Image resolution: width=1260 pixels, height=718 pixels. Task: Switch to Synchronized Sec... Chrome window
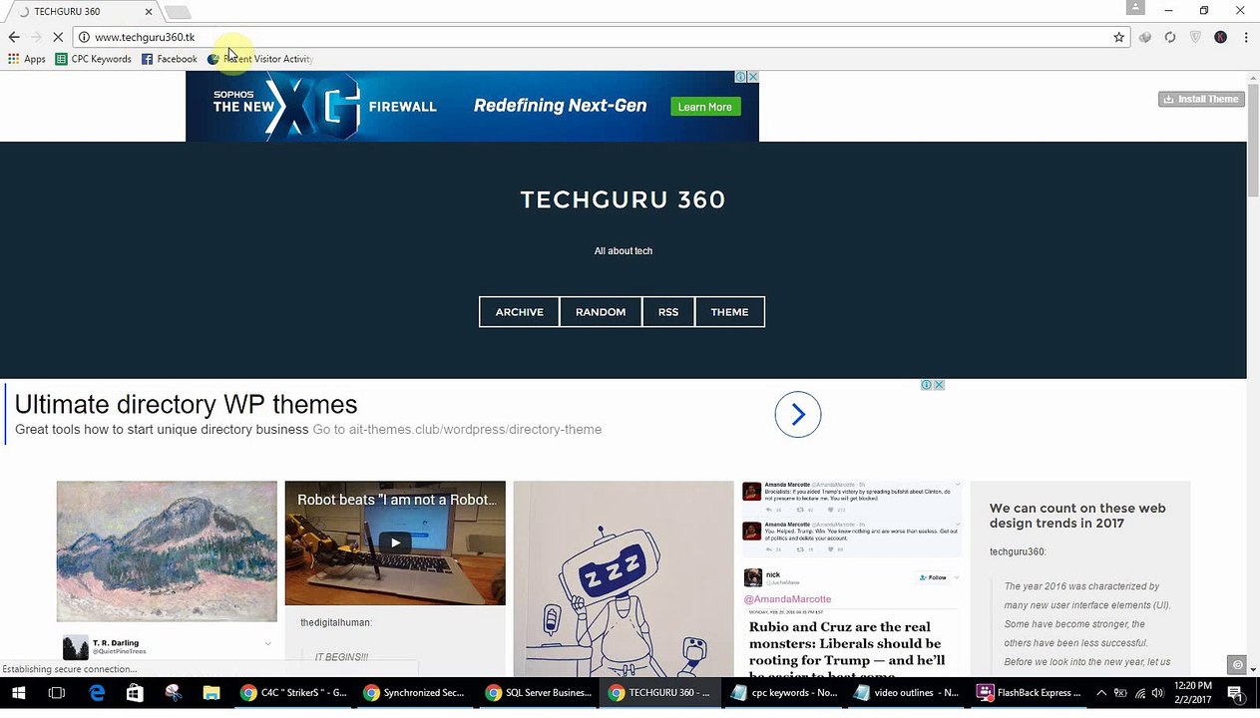pyautogui.click(x=416, y=693)
